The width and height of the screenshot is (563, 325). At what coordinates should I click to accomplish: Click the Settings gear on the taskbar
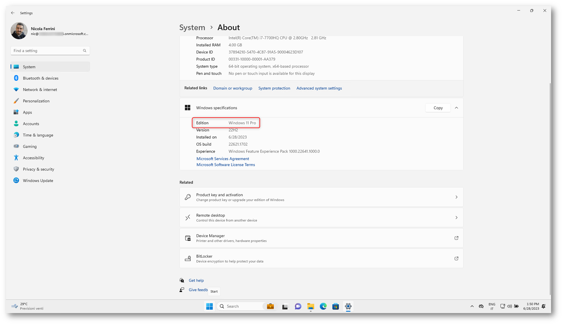[348, 306]
